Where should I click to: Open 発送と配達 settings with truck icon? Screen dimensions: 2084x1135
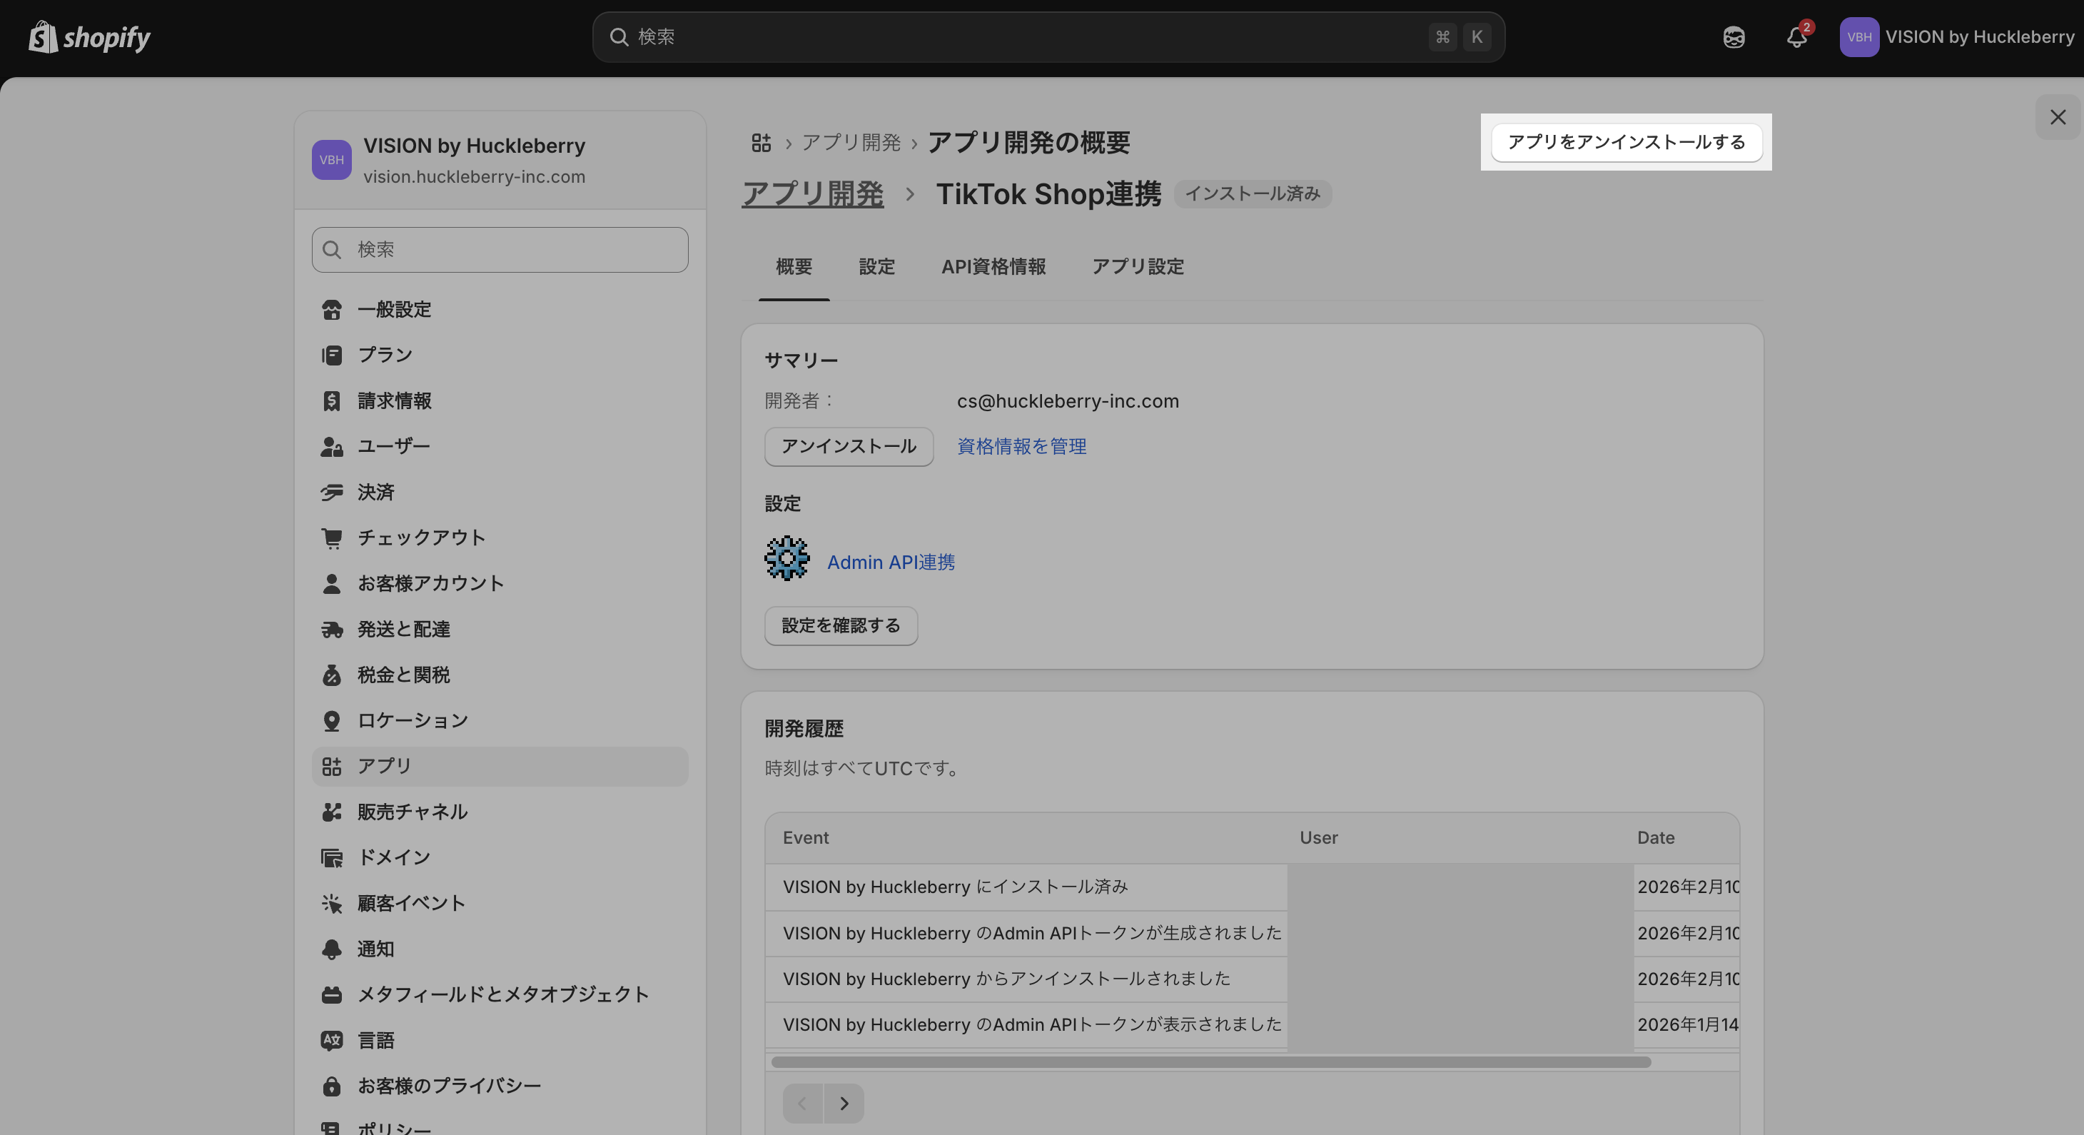point(403,629)
